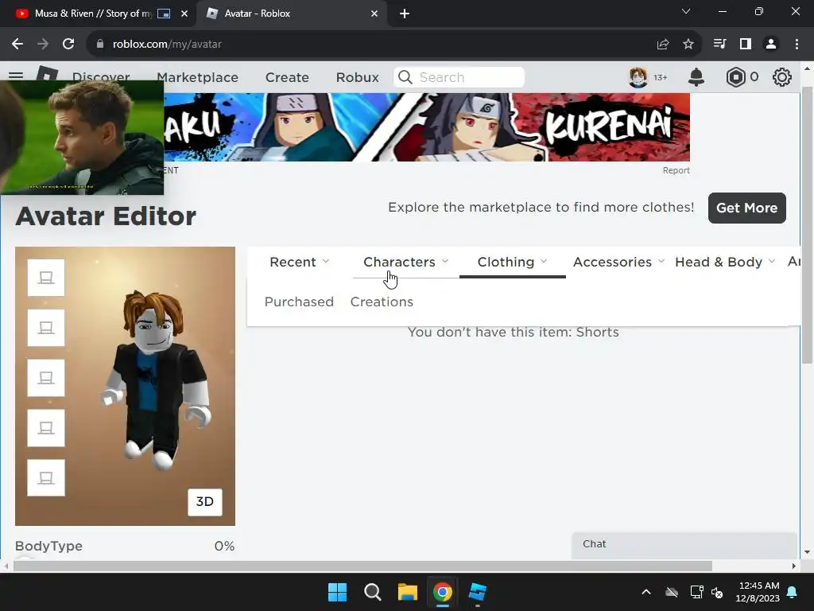This screenshot has height=611, width=814.
Task: Show hidden system tray icons
Action: click(646, 592)
